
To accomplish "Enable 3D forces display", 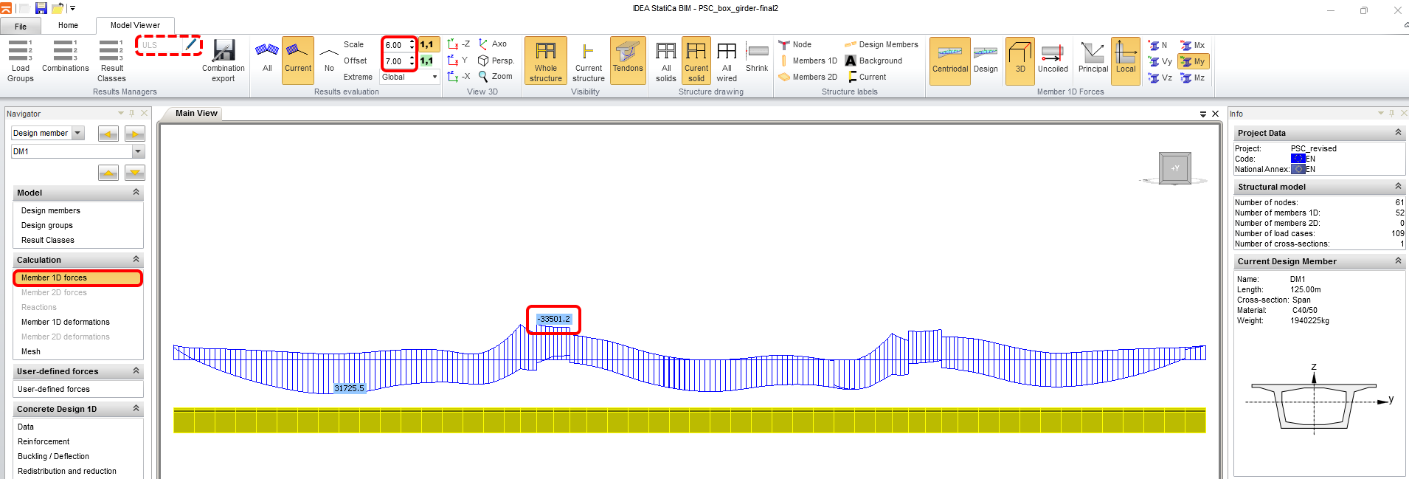I will pos(1020,61).
